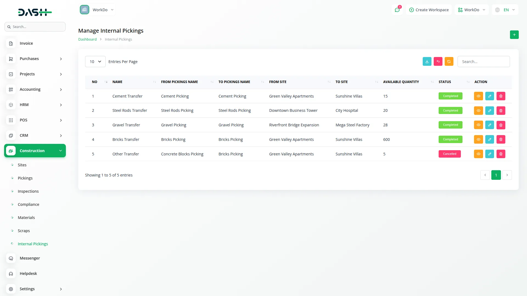Click the orange refresh icon above the table
The width and height of the screenshot is (527, 296).
pos(449,62)
